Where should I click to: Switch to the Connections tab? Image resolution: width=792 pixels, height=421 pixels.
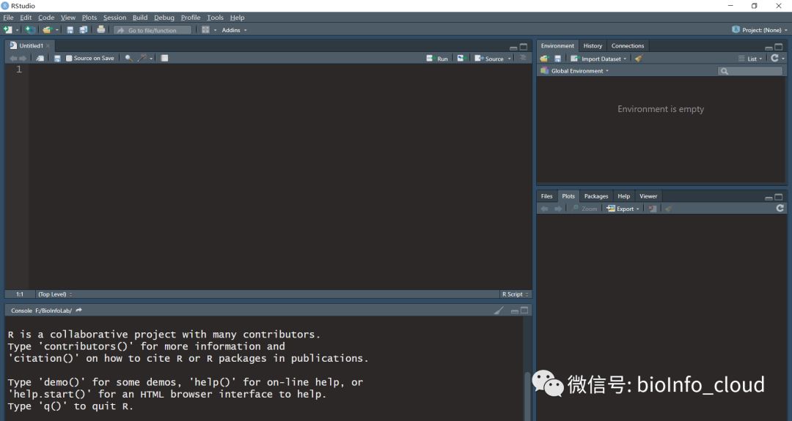[x=627, y=46]
